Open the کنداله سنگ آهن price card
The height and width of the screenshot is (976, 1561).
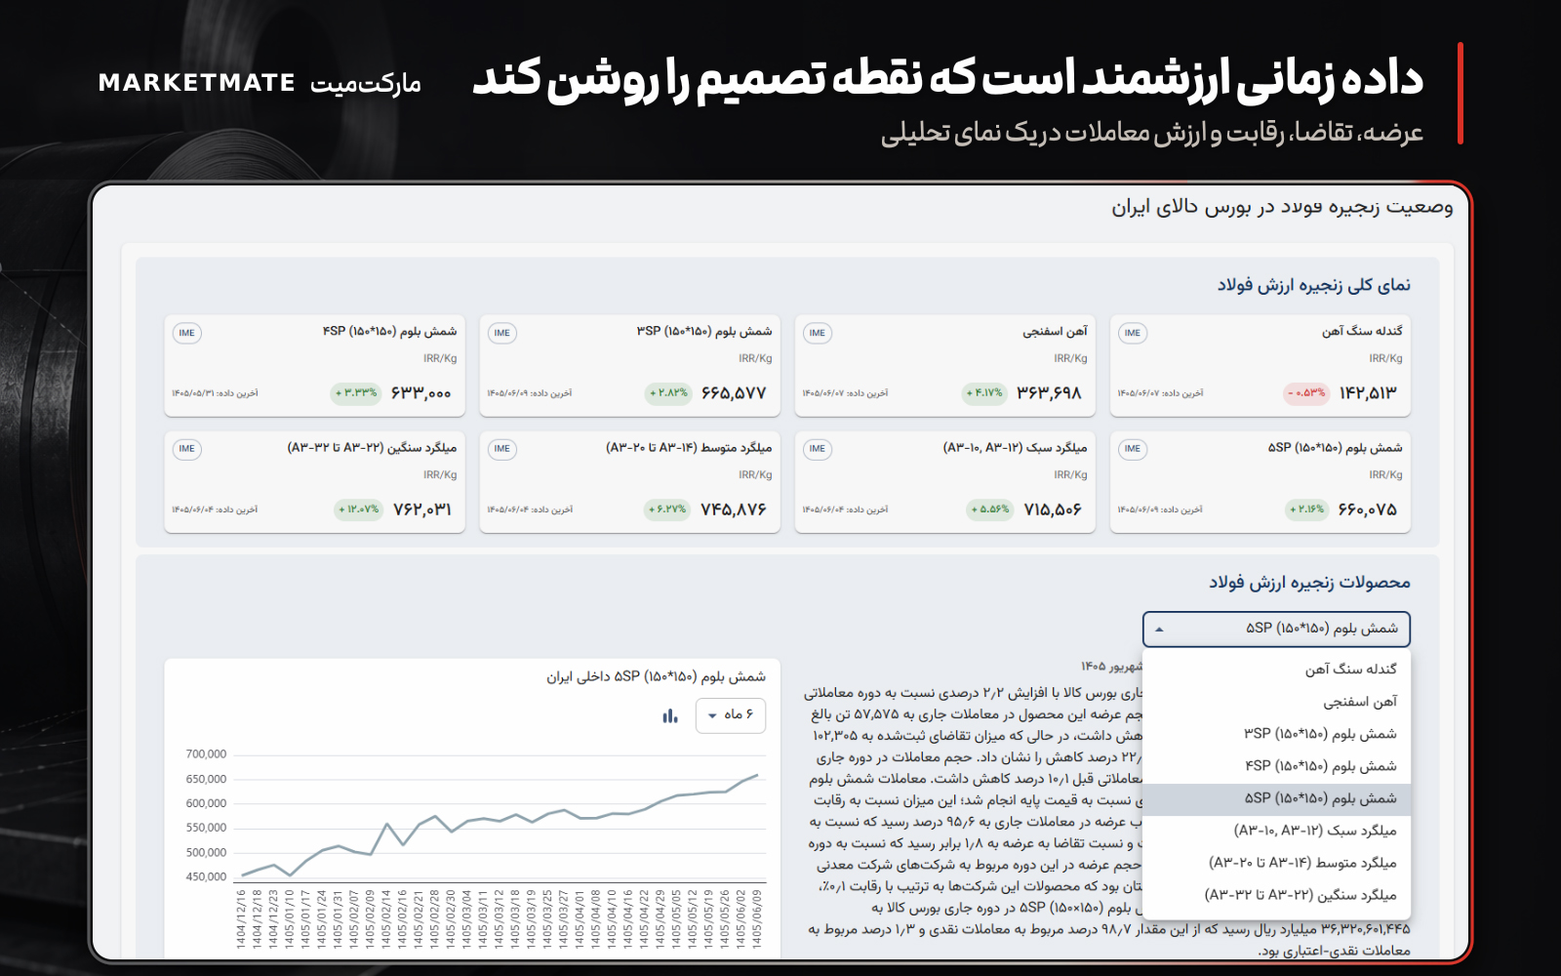(1261, 365)
